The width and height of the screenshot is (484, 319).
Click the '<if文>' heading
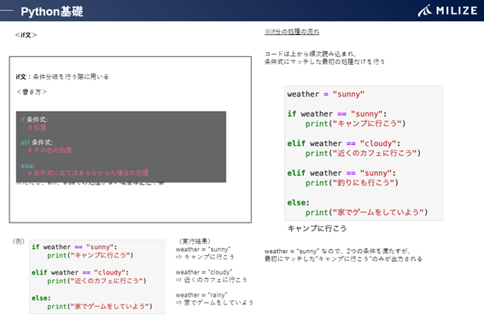point(26,35)
